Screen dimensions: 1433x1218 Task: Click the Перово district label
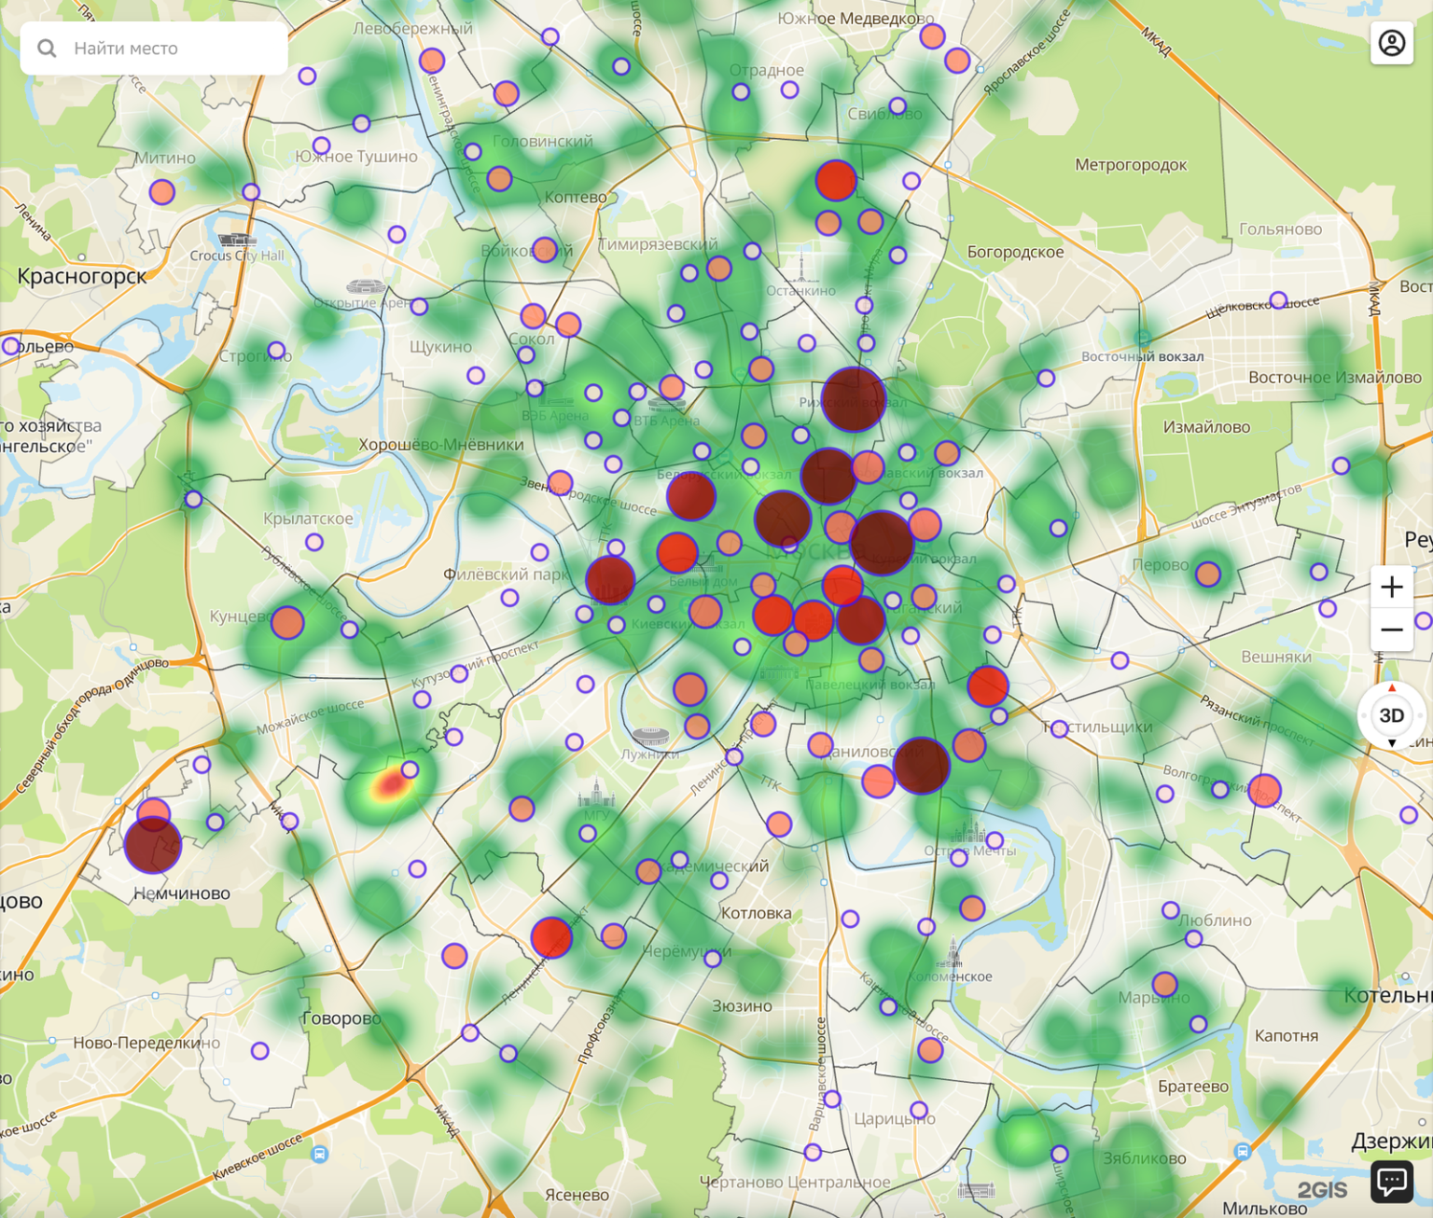pos(1161,565)
